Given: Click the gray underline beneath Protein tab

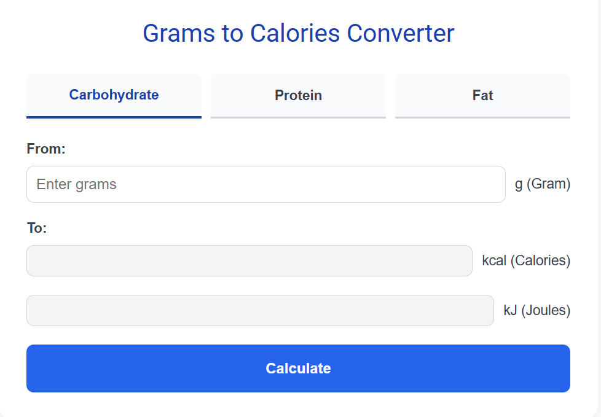Looking at the screenshot, I should pyautogui.click(x=298, y=117).
